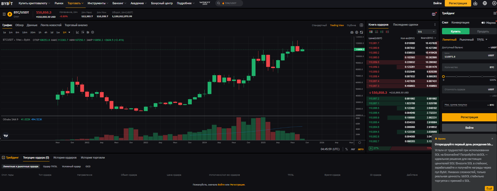Open chart fullscreen mode icon

pos(362,32)
